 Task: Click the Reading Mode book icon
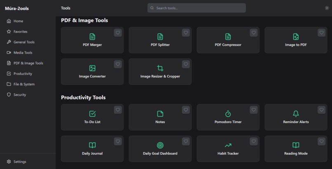click(x=296, y=145)
